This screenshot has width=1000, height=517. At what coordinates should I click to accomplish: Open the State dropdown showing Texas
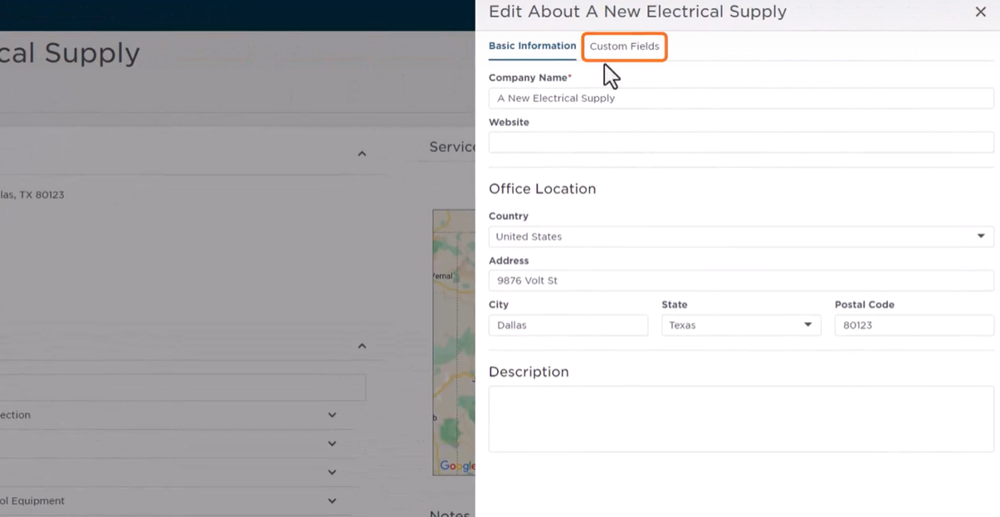[741, 325]
